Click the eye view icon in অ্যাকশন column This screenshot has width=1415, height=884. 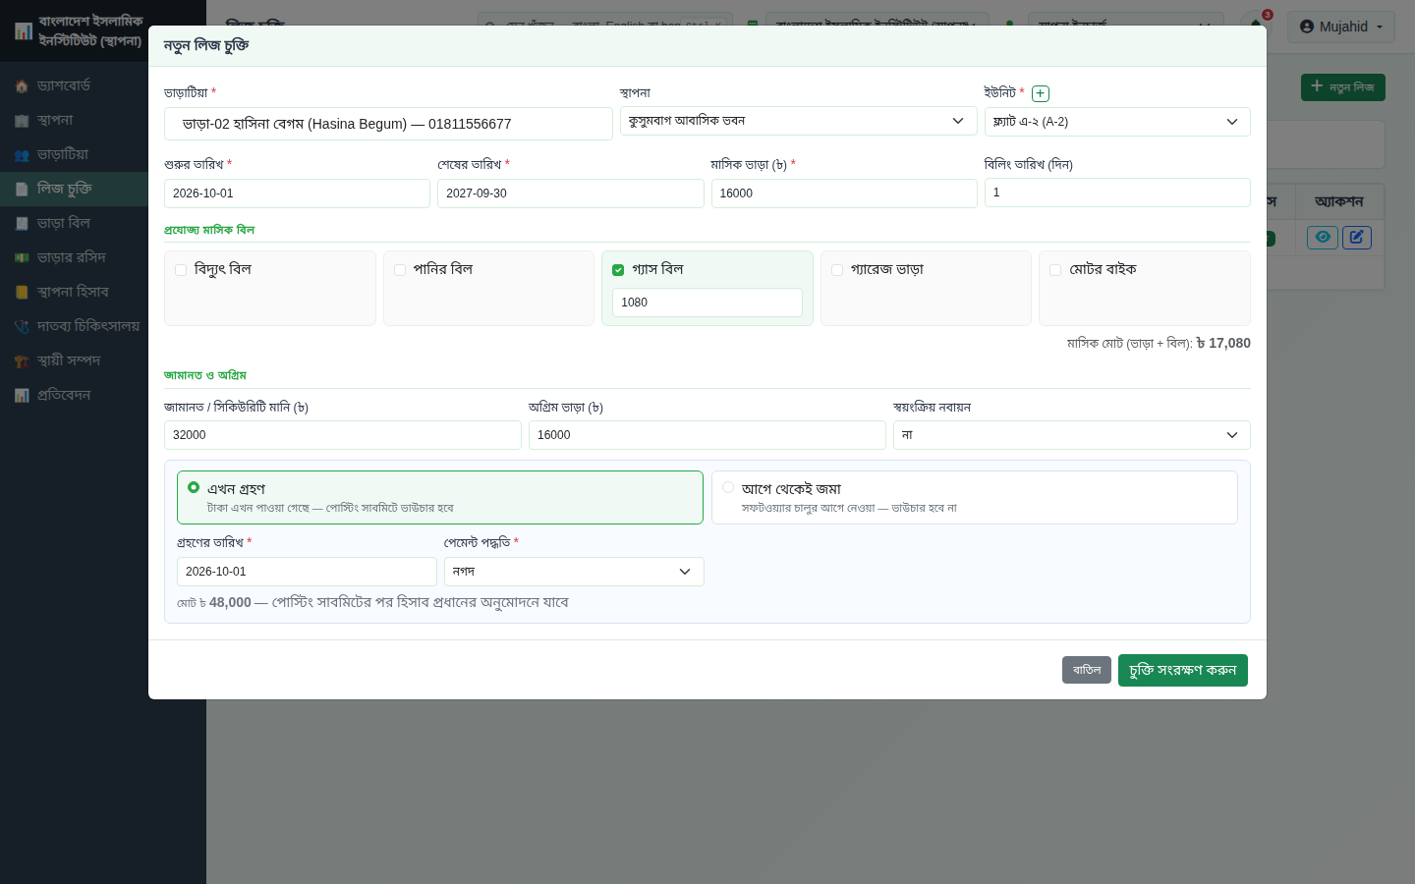[1323, 237]
